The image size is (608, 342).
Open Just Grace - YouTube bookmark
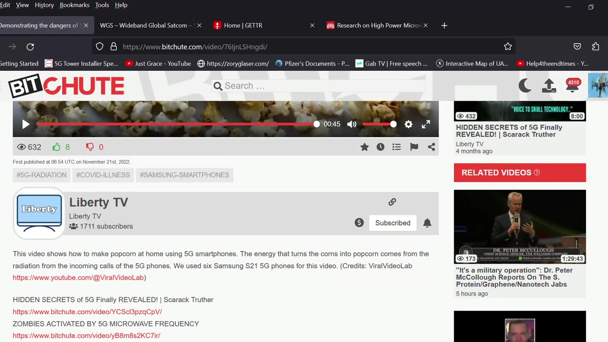coord(158,64)
